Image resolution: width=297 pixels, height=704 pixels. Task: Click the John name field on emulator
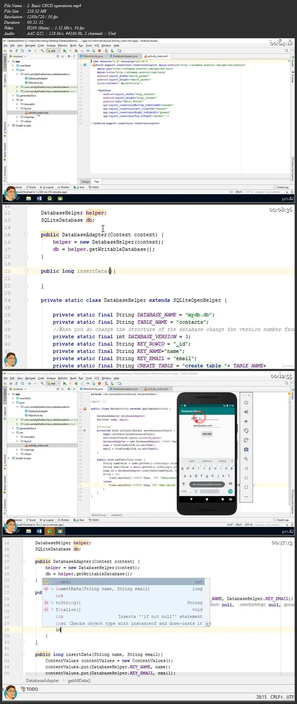click(204, 418)
